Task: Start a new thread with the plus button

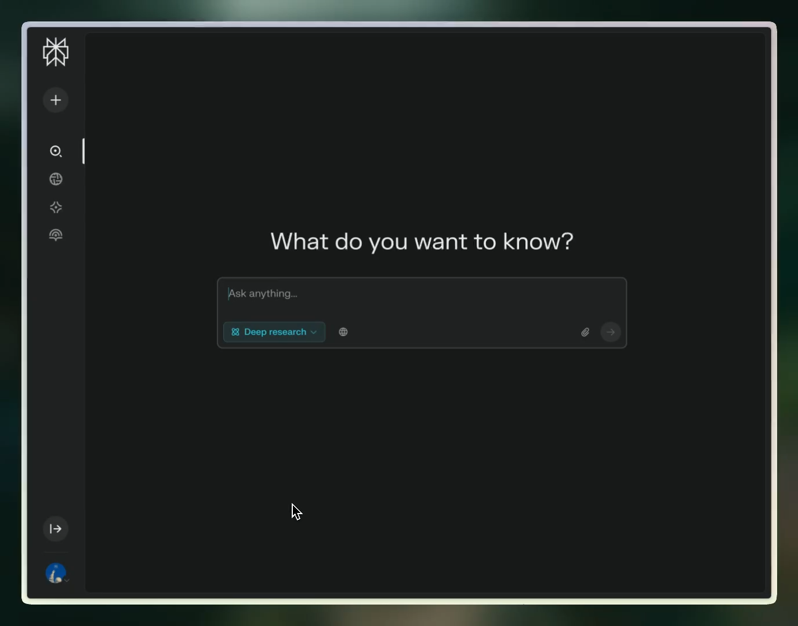Action: (56, 100)
